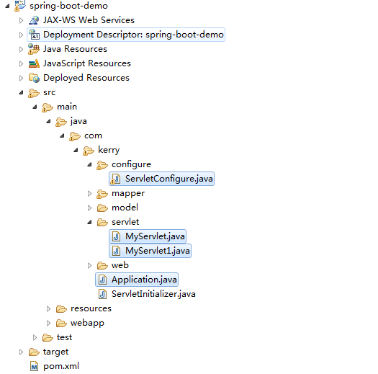Select the ServletInitializer.java label
The image size is (378, 374).
point(153,294)
